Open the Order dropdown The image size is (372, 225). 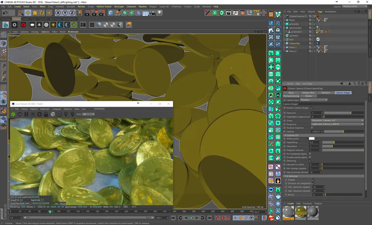pyautogui.click(x=337, y=121)
